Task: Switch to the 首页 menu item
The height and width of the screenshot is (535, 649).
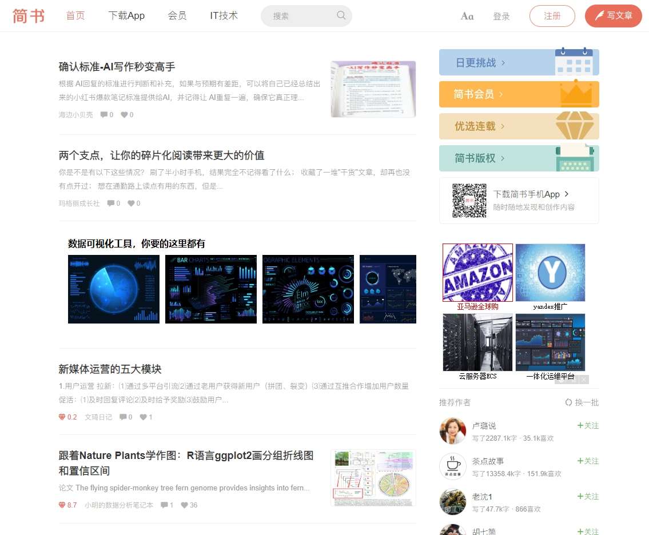Action: click(75, 15)
